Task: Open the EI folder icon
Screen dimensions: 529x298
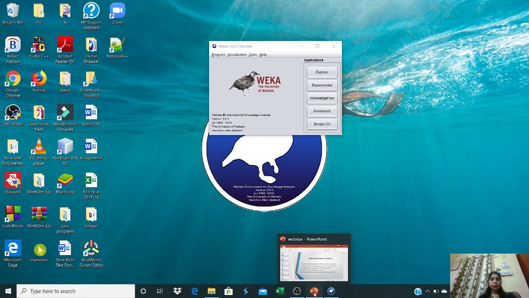Action: (65, 14)
